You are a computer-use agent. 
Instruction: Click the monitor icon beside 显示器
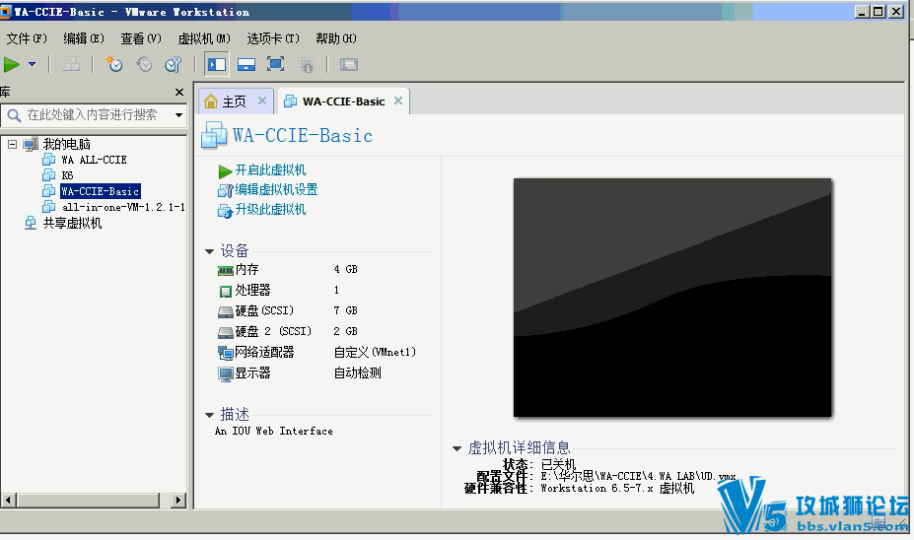pos(225,373)
